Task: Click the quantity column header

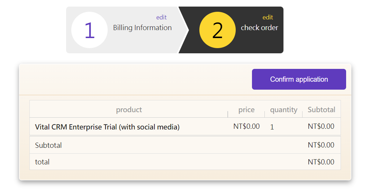Action: (x=283, y=110)
